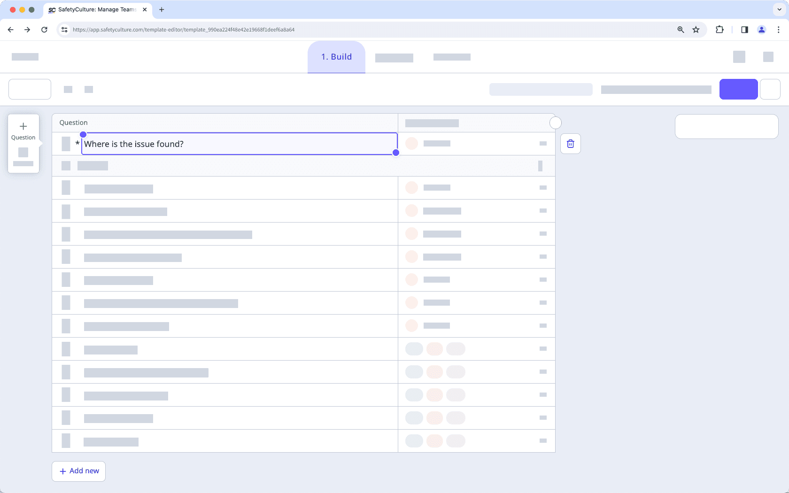Delete the selected question using the trash icon

click(x=570, y=144)
